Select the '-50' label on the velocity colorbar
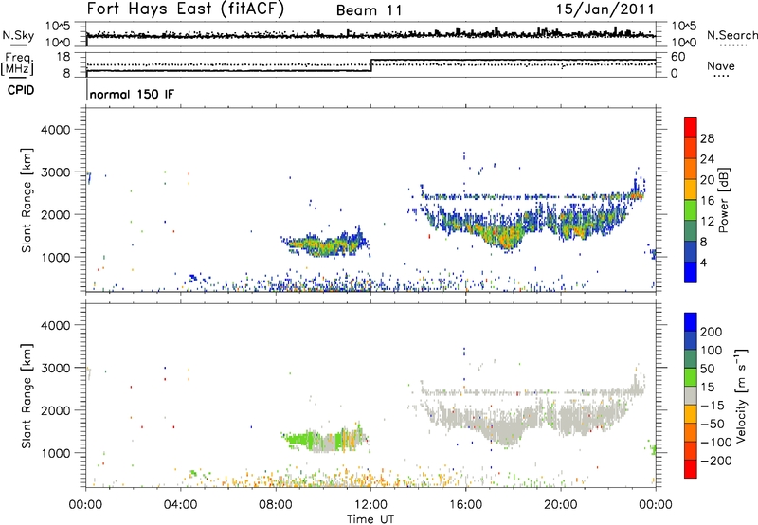 pyautogui.click(x=712, y=424)
